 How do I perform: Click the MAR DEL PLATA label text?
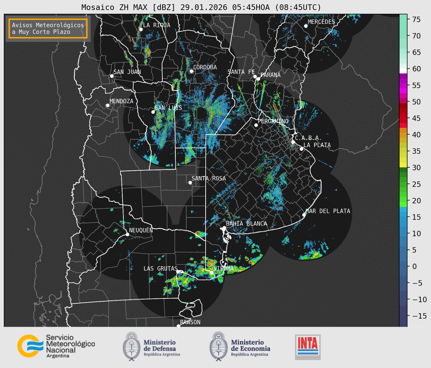pyautogui.click(x=328, y=211)
